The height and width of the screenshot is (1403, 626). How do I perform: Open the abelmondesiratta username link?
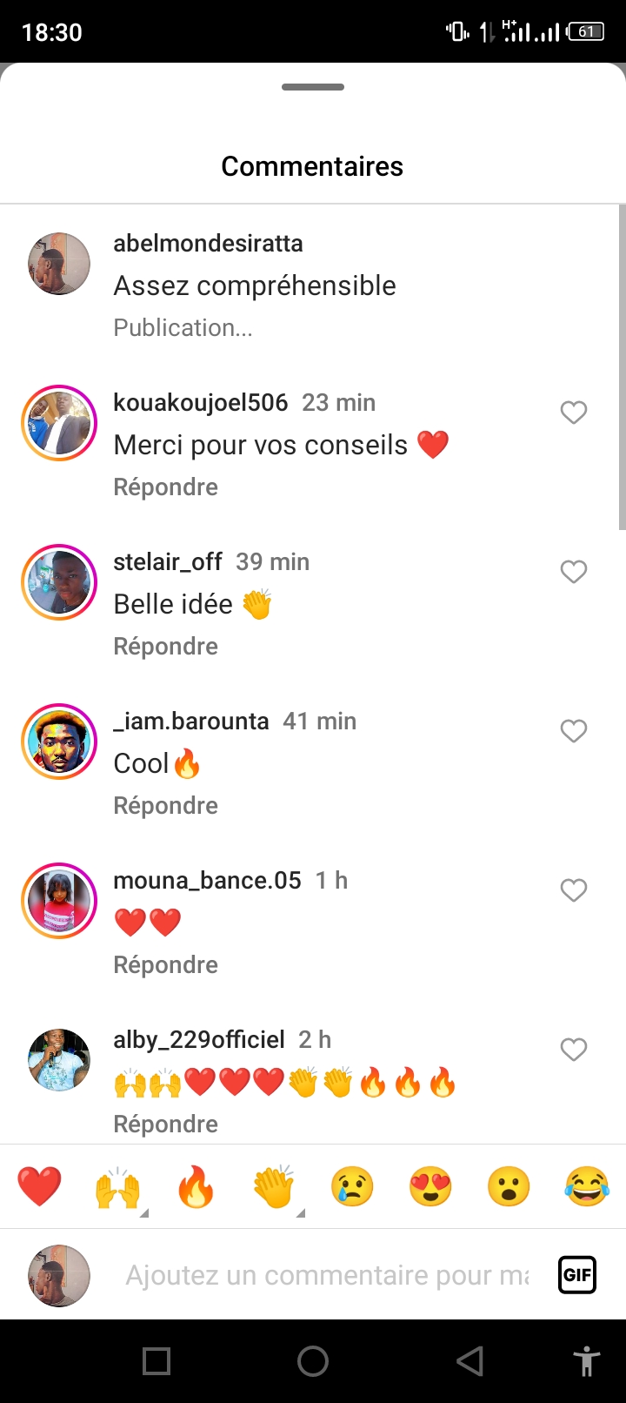point(208,243)
